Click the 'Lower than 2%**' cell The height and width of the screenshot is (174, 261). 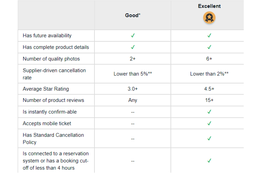[209, 74]
